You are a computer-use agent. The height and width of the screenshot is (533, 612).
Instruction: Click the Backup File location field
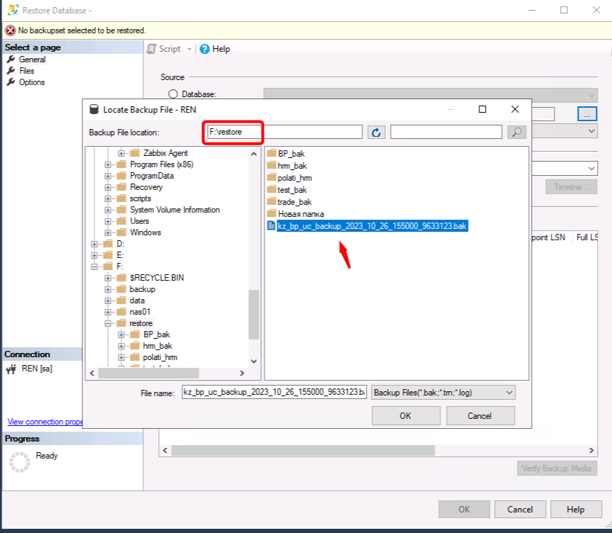tap(284, 132)
